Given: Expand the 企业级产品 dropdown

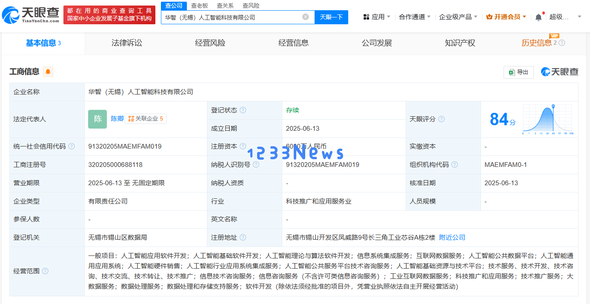Looking at the screenshot, I should tap(458, 17).
